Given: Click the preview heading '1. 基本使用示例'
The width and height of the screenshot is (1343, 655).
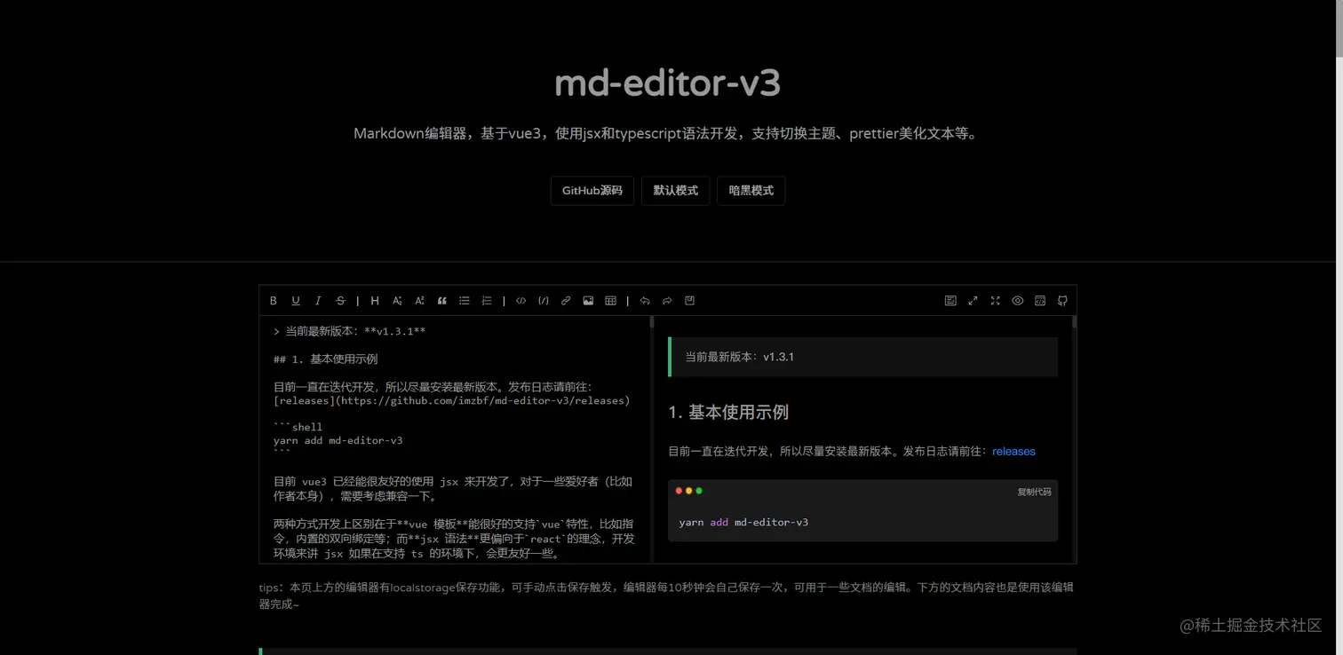Looking at the screenshot, I should click(728, 412).
